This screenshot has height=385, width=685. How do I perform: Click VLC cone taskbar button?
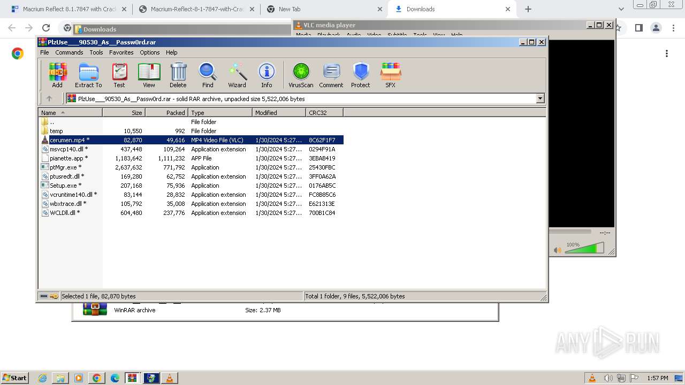point(170,378)
